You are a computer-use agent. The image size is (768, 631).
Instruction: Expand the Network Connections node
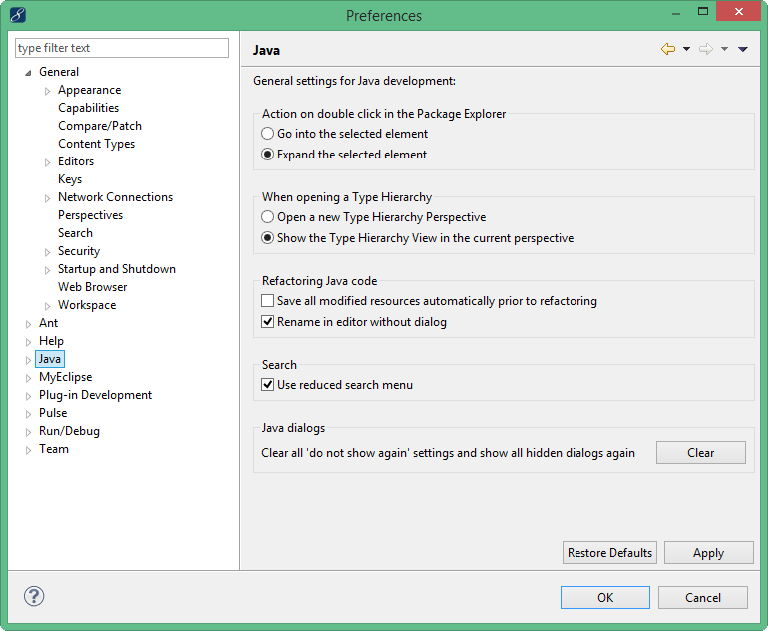coord(47,198)
